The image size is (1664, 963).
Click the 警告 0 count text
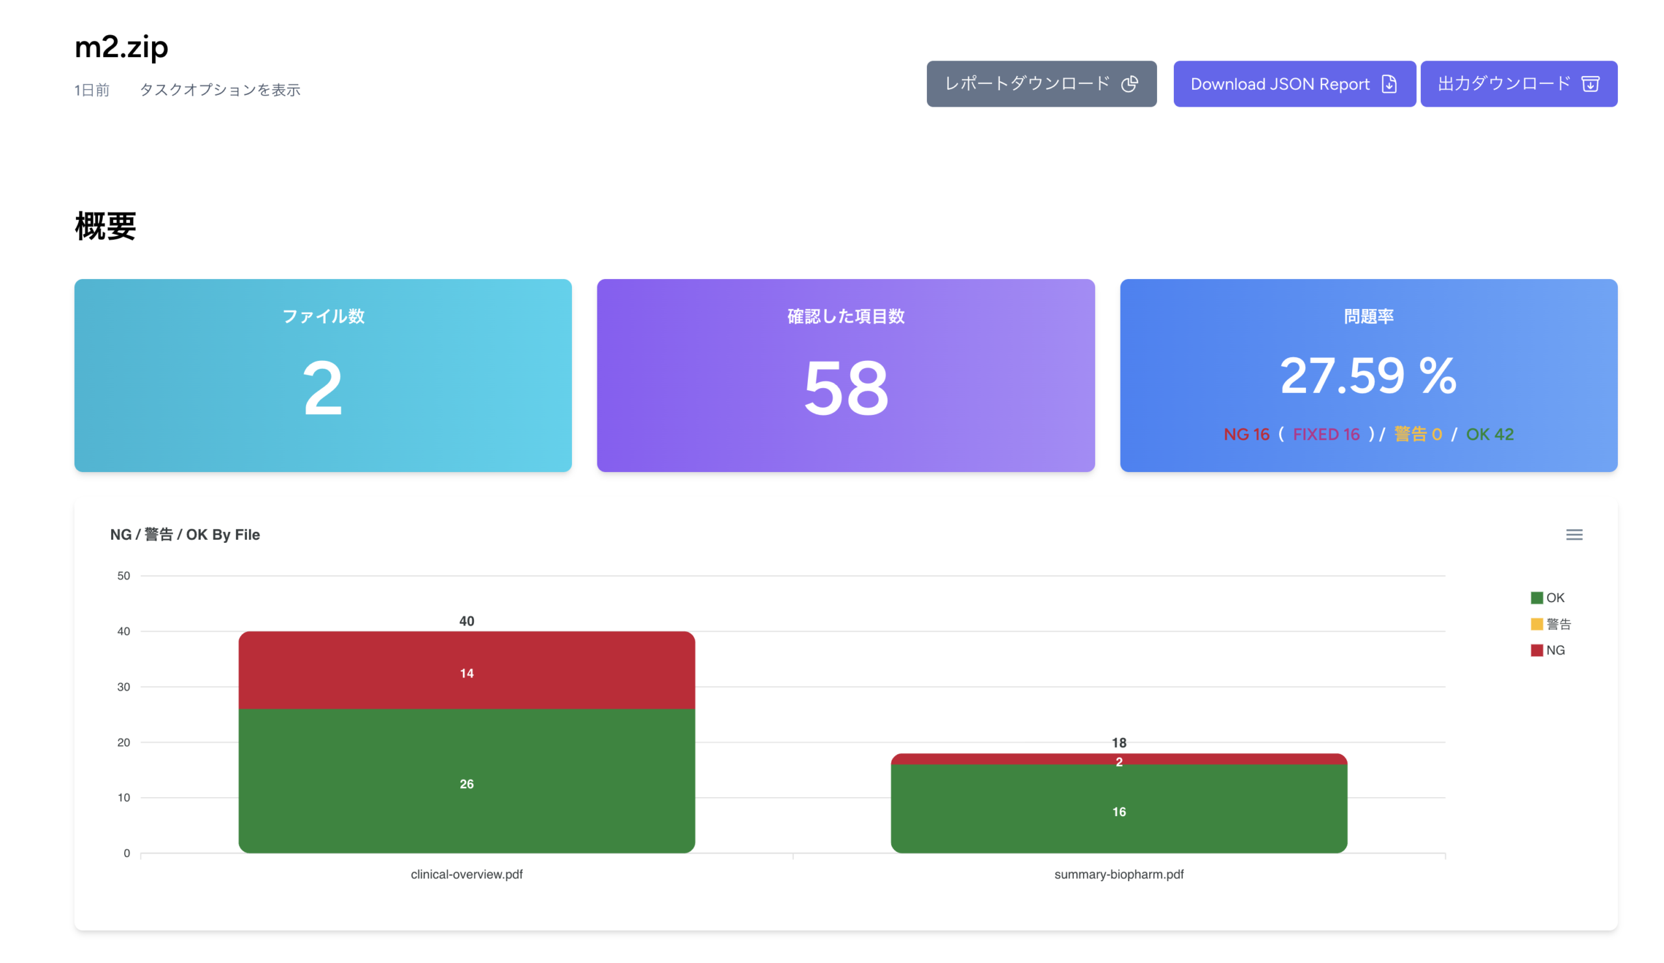coord(1418,434)
